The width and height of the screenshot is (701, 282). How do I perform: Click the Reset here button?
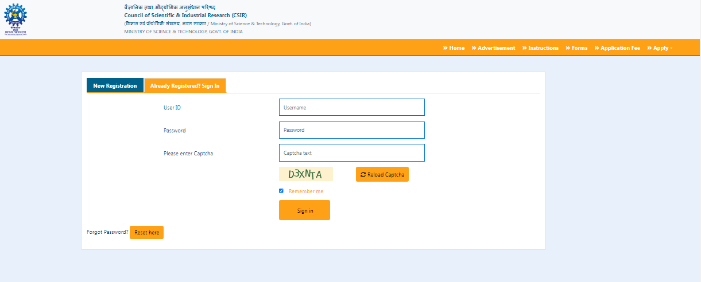(x=146, y=233)
